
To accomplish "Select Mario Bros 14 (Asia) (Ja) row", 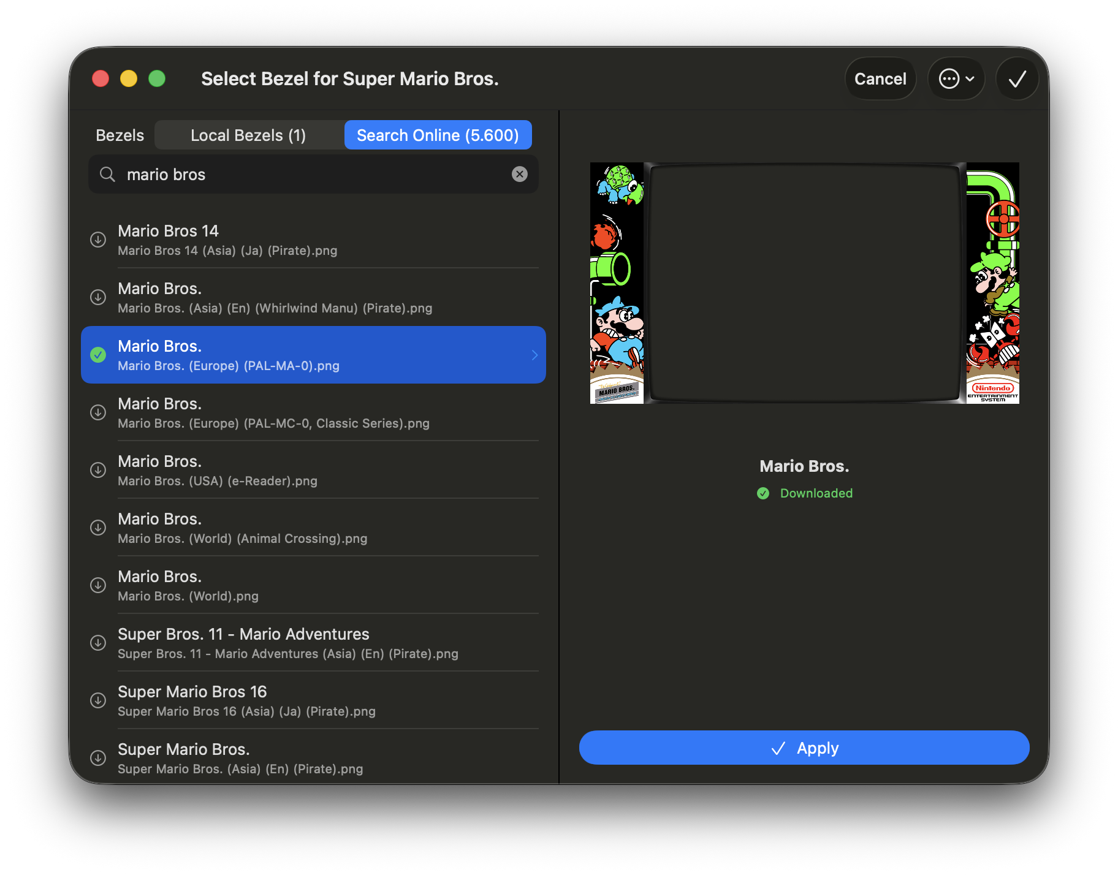I will click(x=313, y=240).
